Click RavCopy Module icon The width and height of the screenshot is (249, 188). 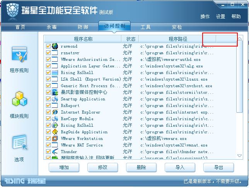(x=55, y=119)
